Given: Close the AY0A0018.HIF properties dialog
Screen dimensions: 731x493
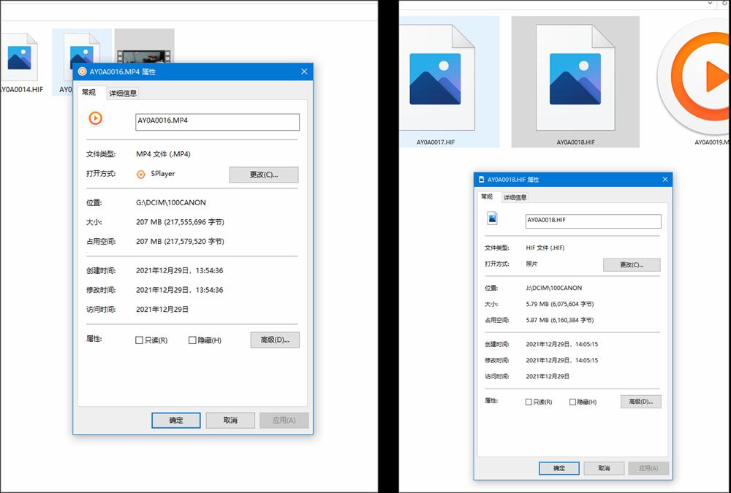Looking at the screenshot, I should pyautogui.click(x=664, y=180).
